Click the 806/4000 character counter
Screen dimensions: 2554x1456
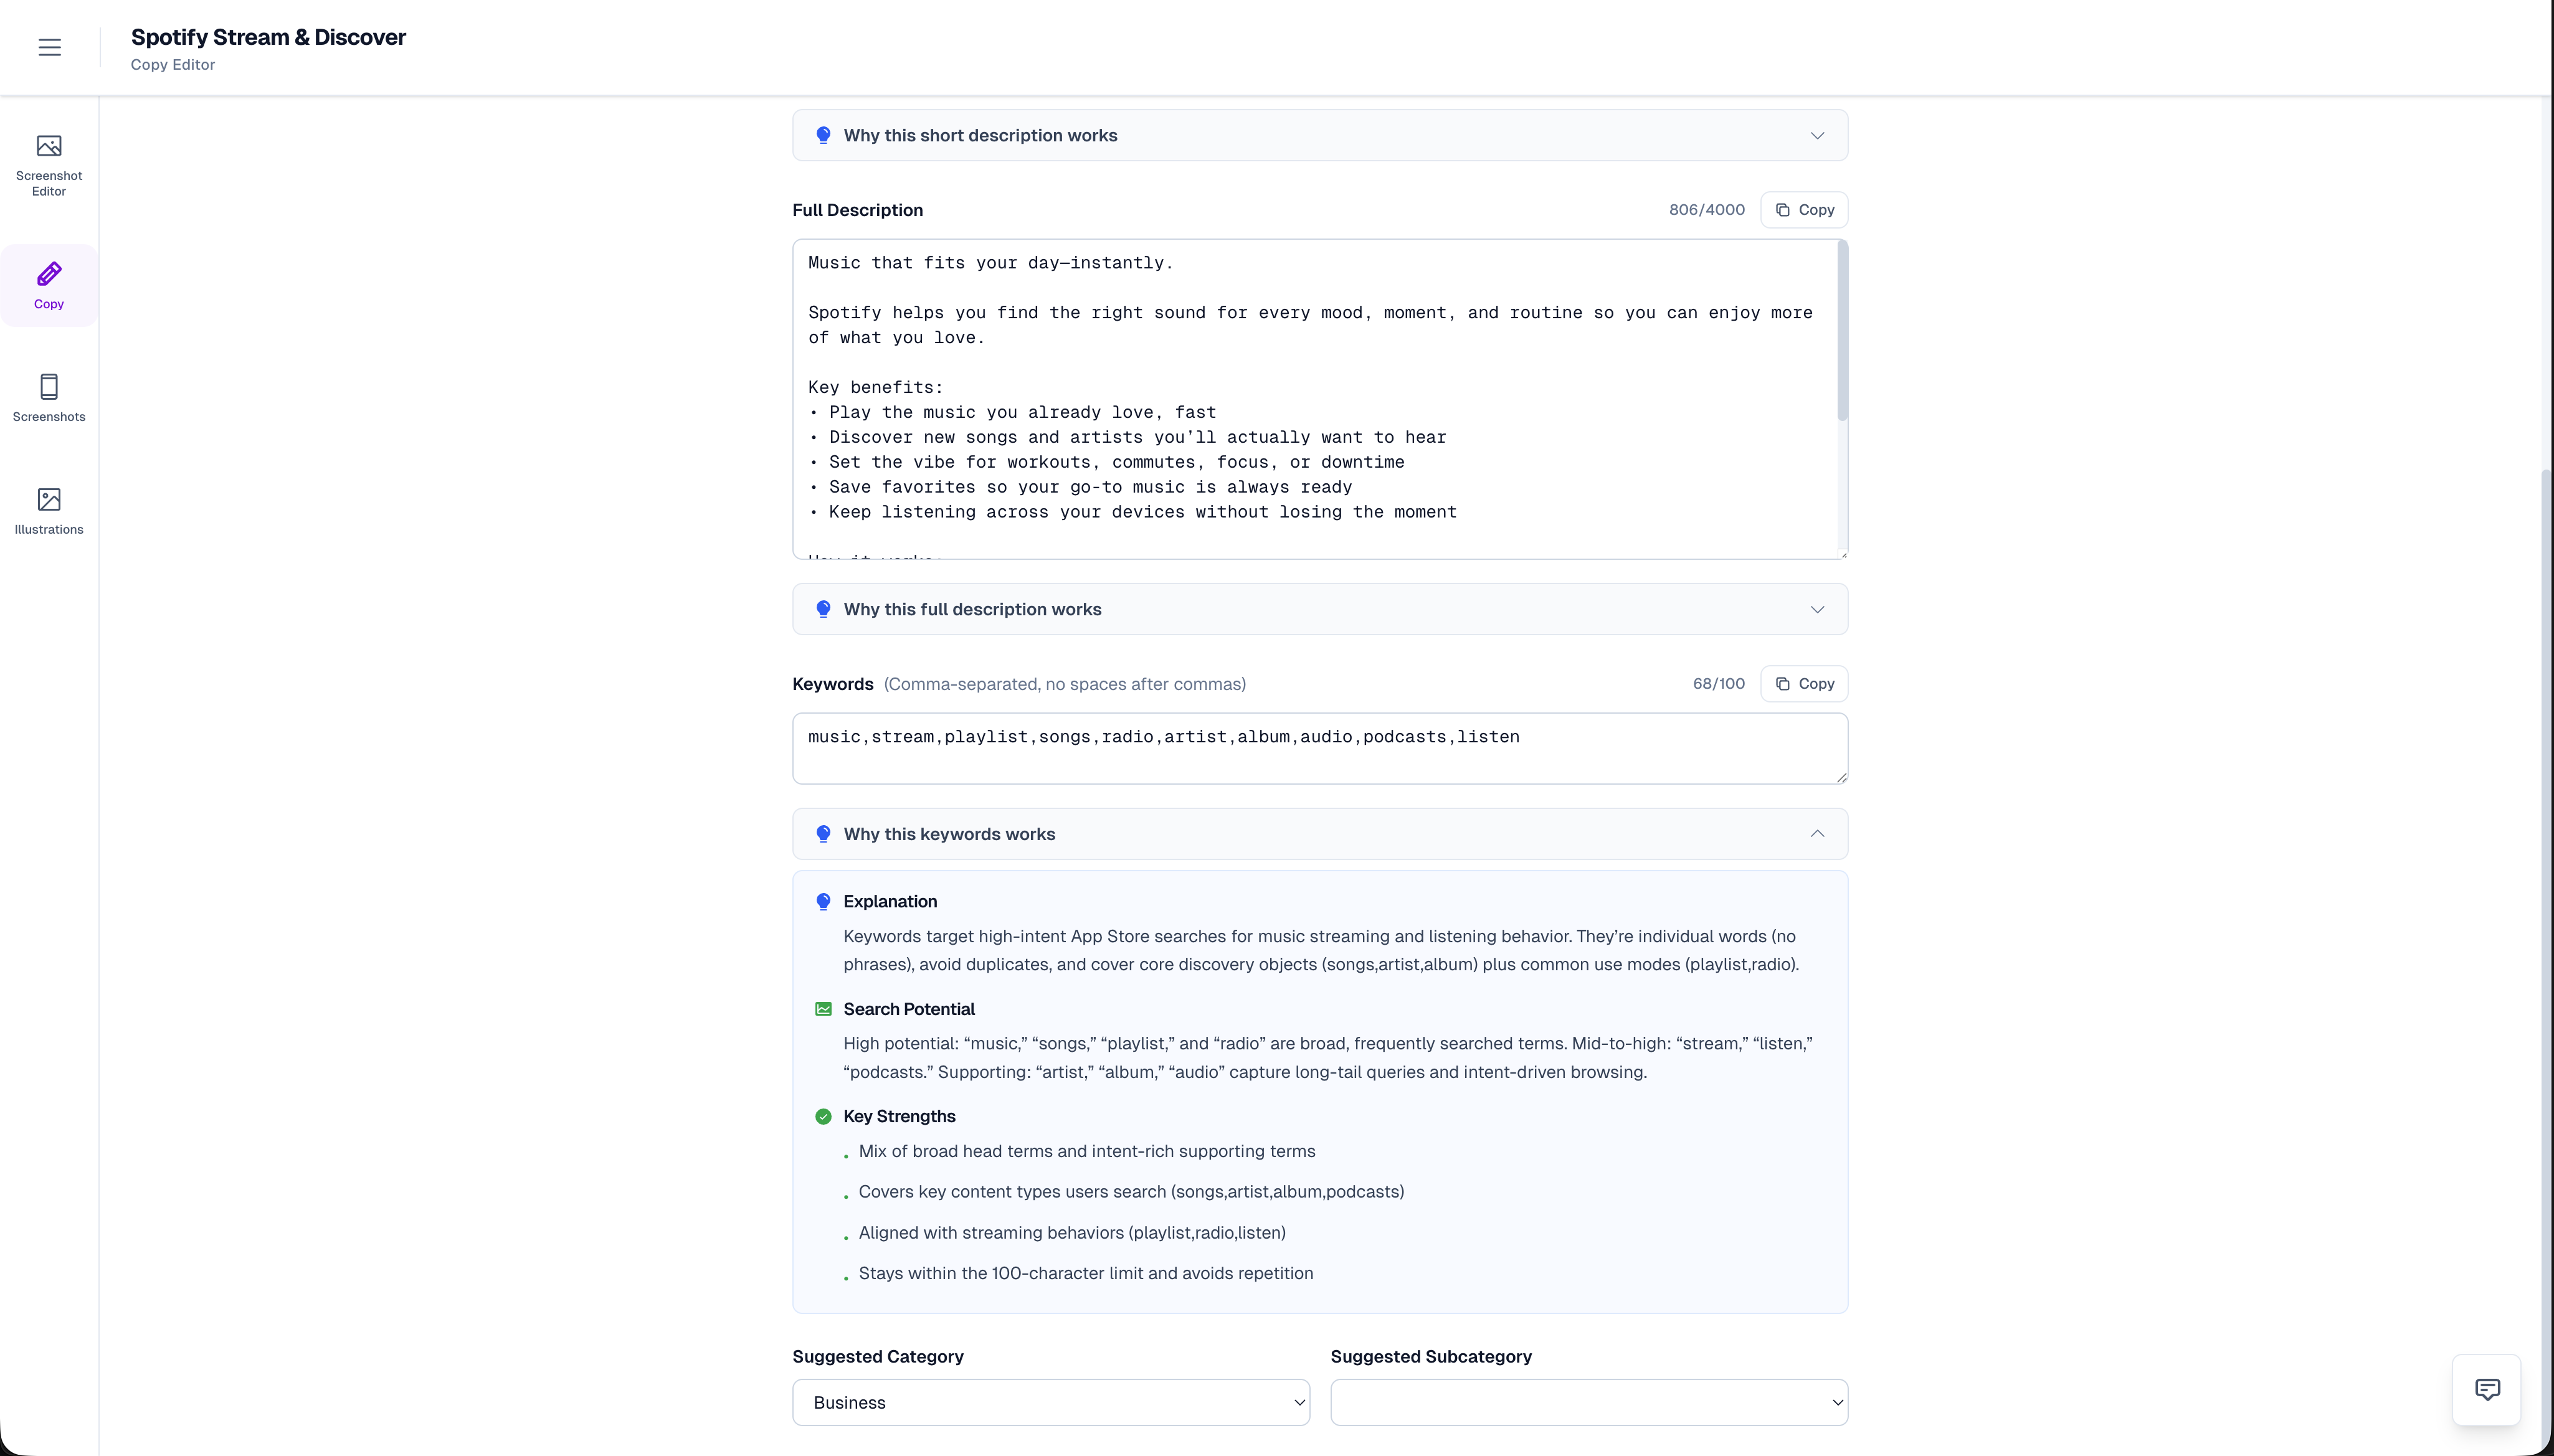1706,210
